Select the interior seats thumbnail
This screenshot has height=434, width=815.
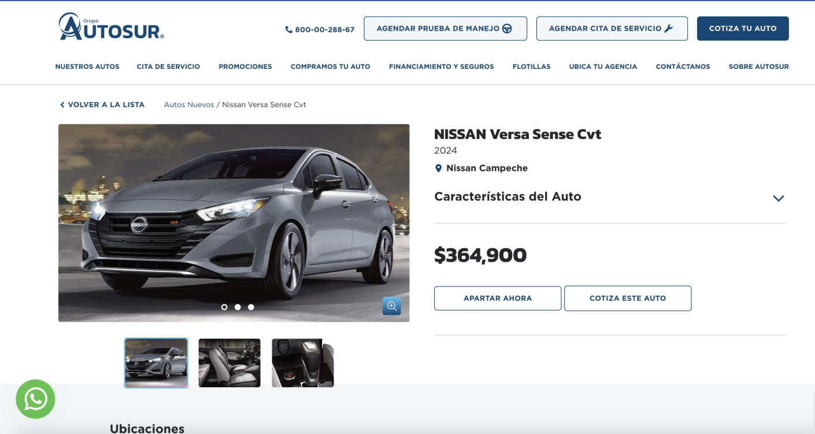[229, 363]
